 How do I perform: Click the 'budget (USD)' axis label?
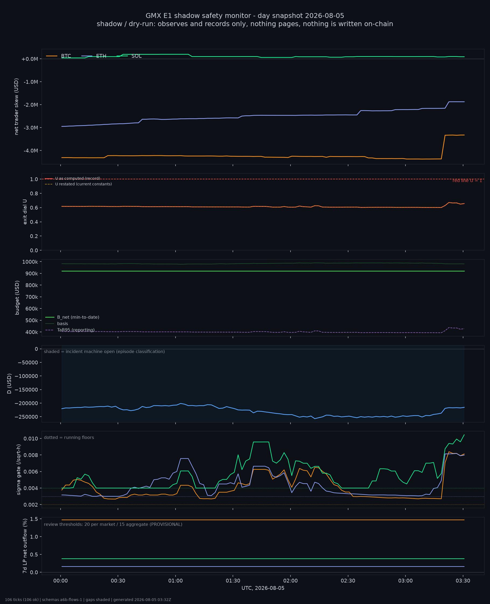(x=17, y=298)
